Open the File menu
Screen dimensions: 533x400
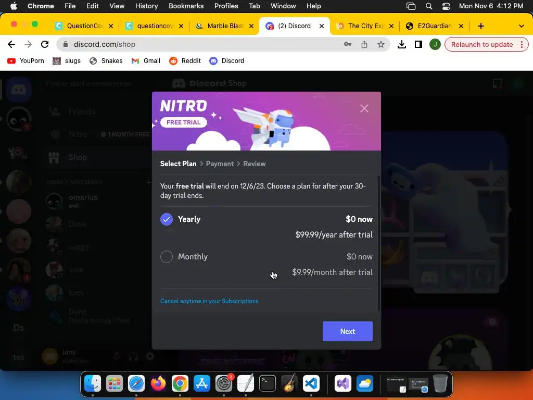click(x=70, y=6)
